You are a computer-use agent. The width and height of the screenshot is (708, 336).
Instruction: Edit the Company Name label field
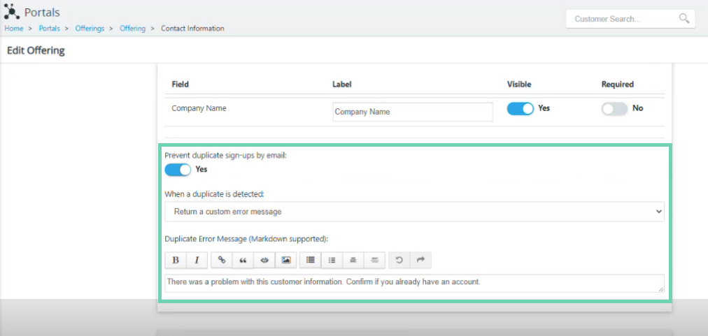pos(413,112)
